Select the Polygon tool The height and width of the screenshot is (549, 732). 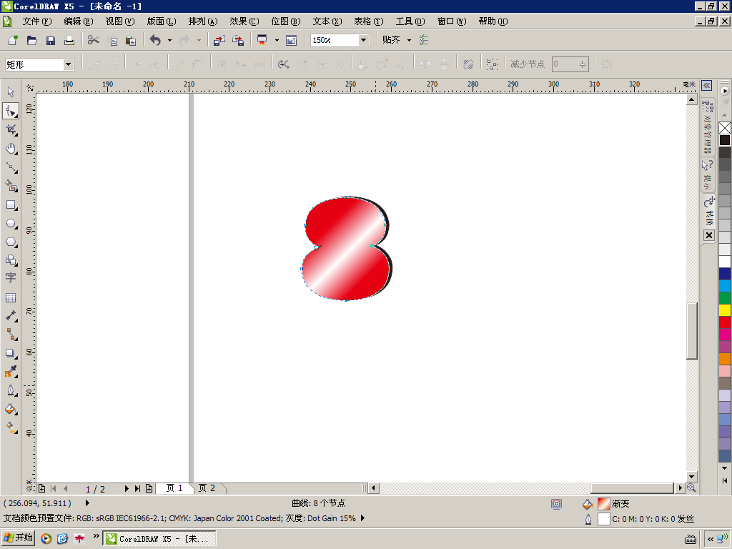[x=11, y=242]
